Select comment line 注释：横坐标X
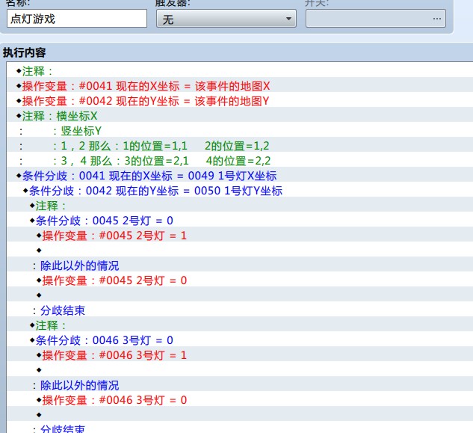The width and height of the screenshot is (473, 433). [x=240, y=116]
